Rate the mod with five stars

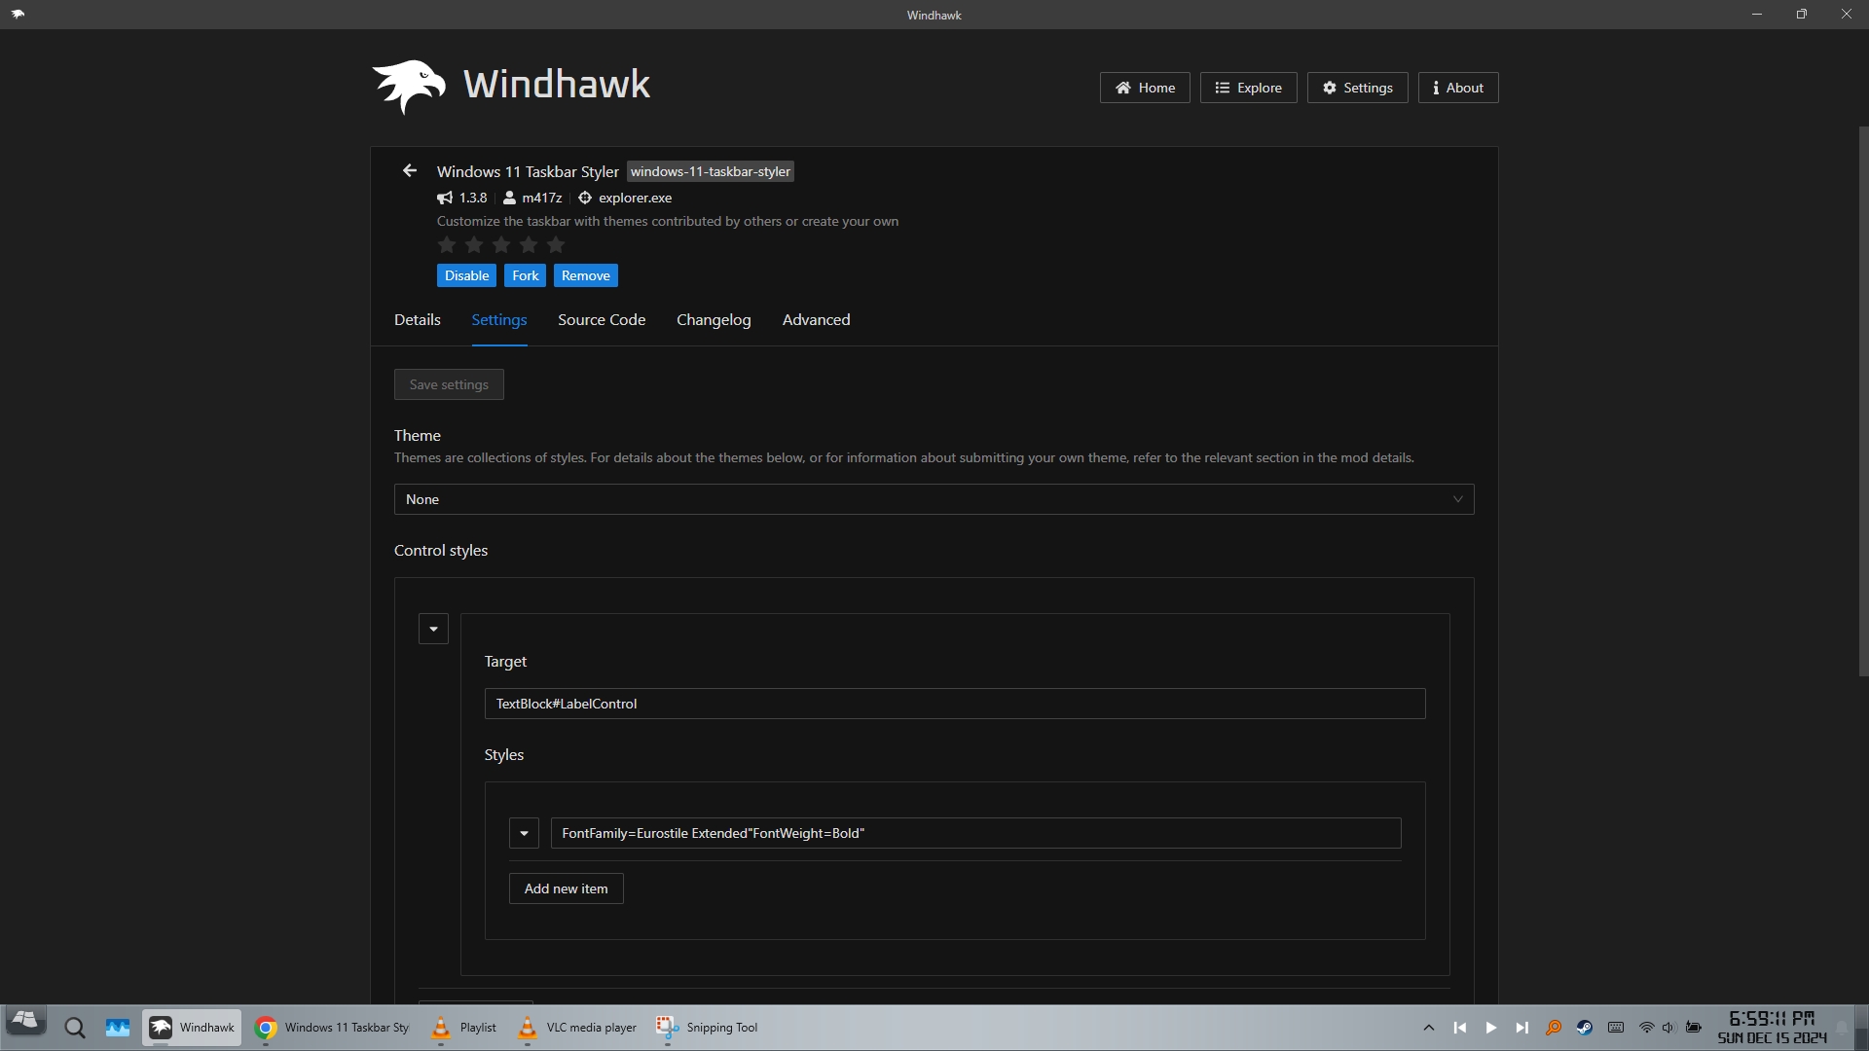pyautogui.click(x=555, y=245)
